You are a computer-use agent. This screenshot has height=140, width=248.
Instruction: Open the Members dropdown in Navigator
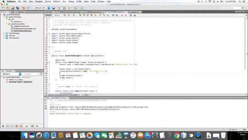click(x=11, y=74)
